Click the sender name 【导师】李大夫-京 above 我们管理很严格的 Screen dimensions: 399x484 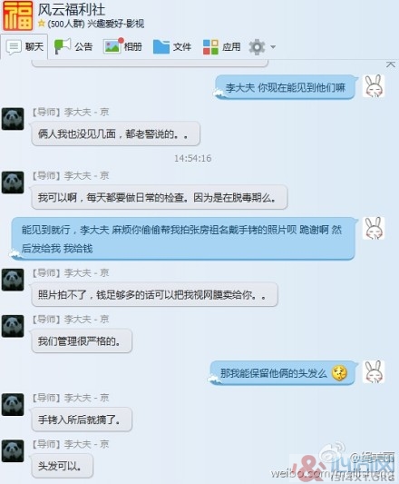click(x=71, y=319)
